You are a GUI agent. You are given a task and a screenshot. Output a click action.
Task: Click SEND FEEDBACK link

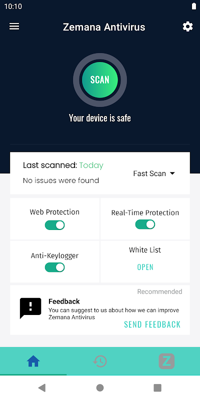152,324
